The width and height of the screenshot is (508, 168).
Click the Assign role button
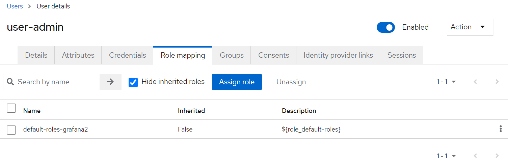(x=237, y=82)
